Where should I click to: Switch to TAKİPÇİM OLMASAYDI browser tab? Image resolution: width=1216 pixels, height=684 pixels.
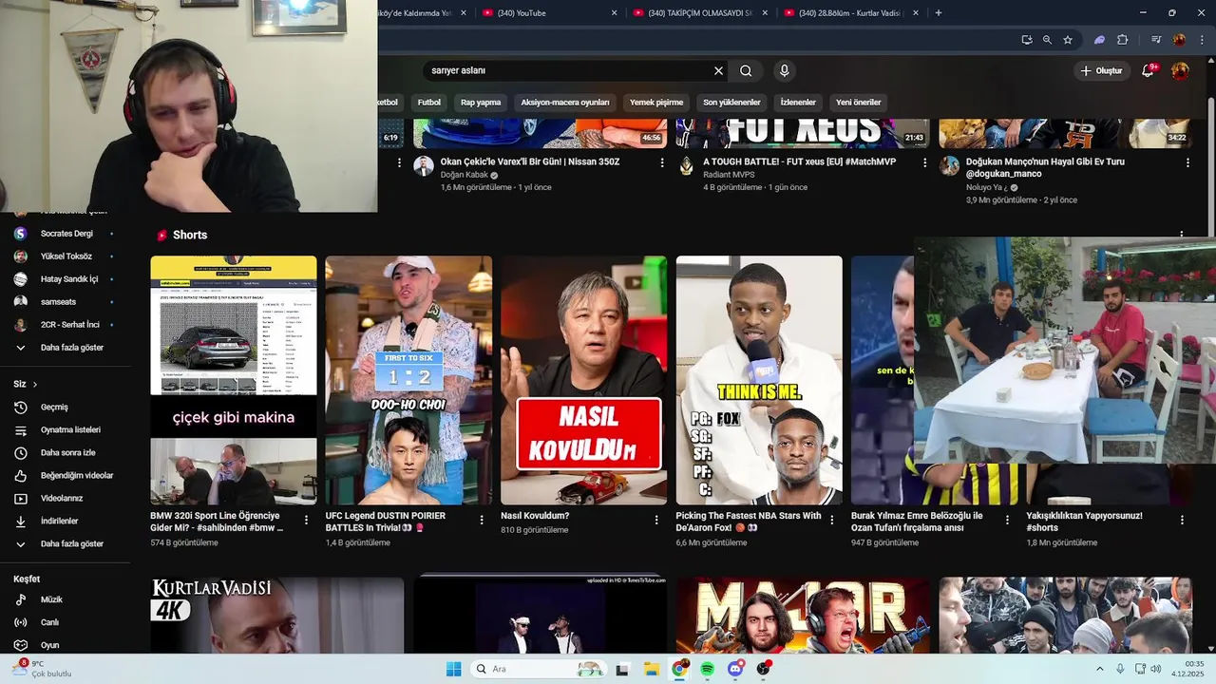click(x=699, y=12)
